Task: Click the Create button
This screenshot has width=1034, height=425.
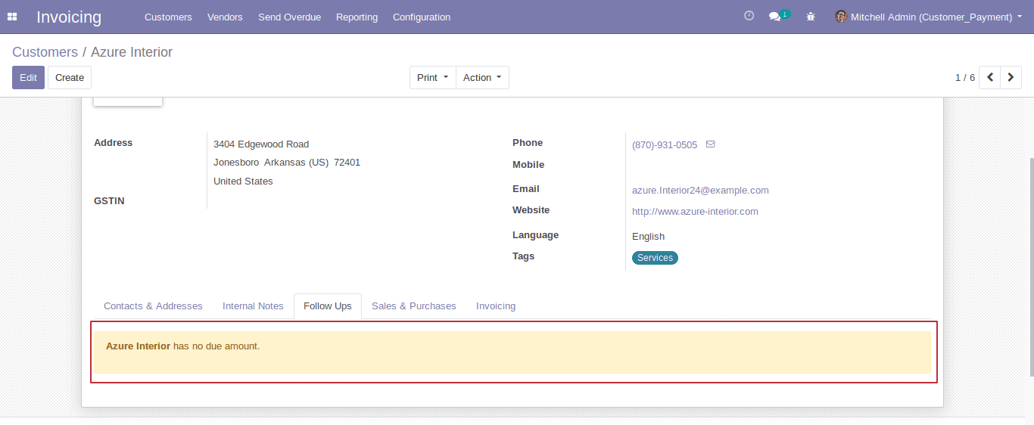Action: click(x=70, y=77)
